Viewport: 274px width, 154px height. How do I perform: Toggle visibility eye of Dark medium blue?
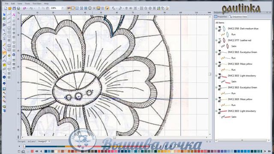pyautogui.click(x=219, y=27)
